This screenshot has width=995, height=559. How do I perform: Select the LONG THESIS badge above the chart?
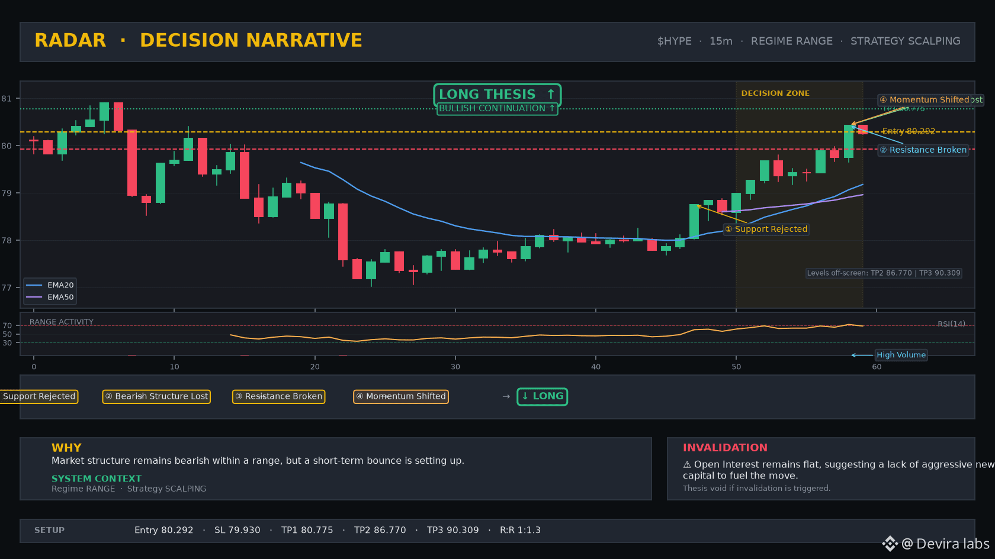click(497, 95)
